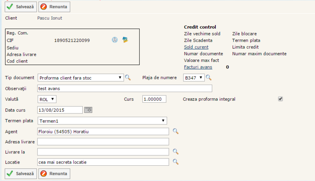The image size is (315, 181).
Task: Click into the Data curs date field
Action: (x=60, y=110)
